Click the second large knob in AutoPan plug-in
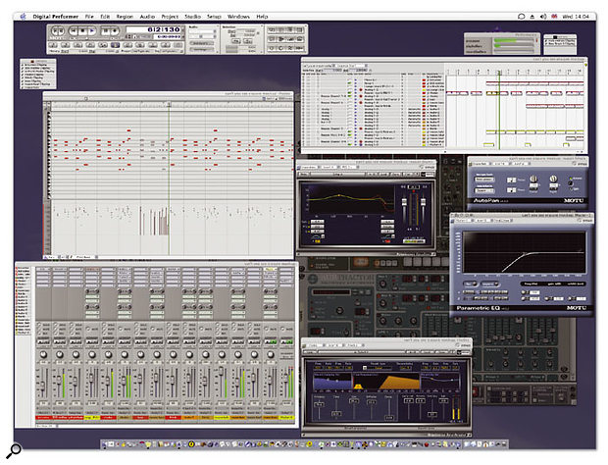The image size is (608, 465). pyautogui.click(x=553, y=180)
